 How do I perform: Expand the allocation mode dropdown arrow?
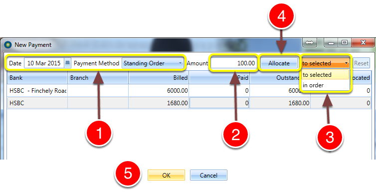coord(346,63)
